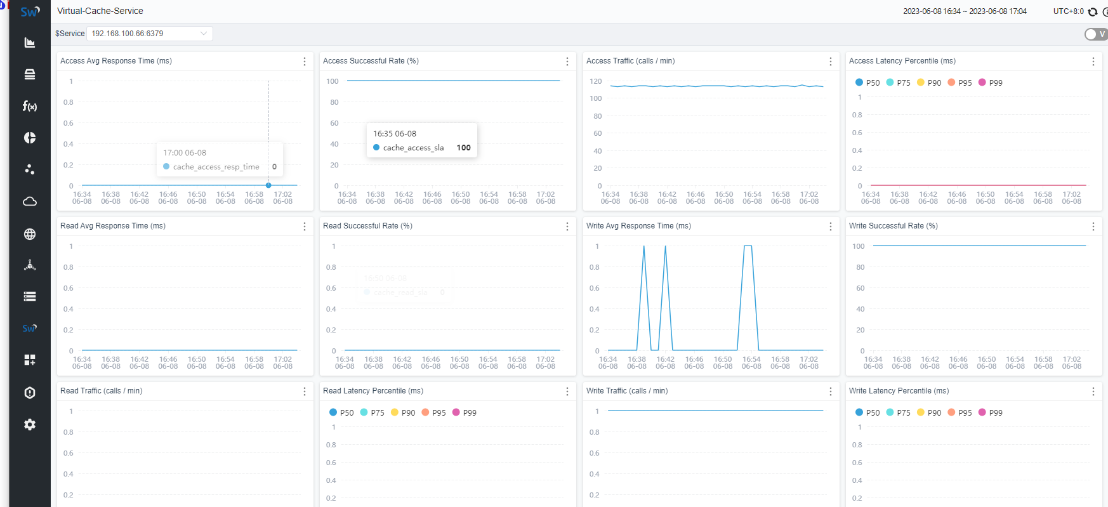Toggle P75 series in Access Latency Percentile legend
This screenshot has height=507, width=1108.
(899, 82)
